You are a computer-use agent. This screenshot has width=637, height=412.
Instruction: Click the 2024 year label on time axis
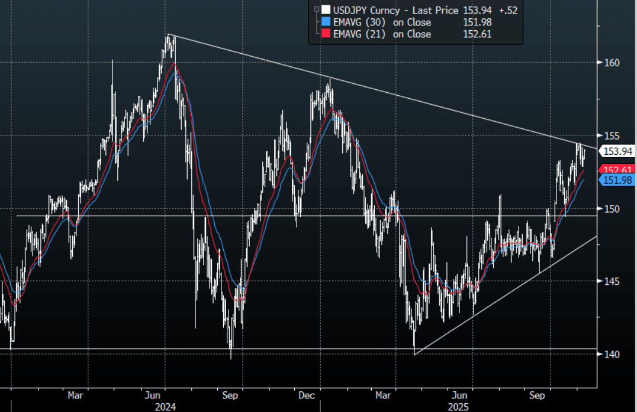click(165, 407)
